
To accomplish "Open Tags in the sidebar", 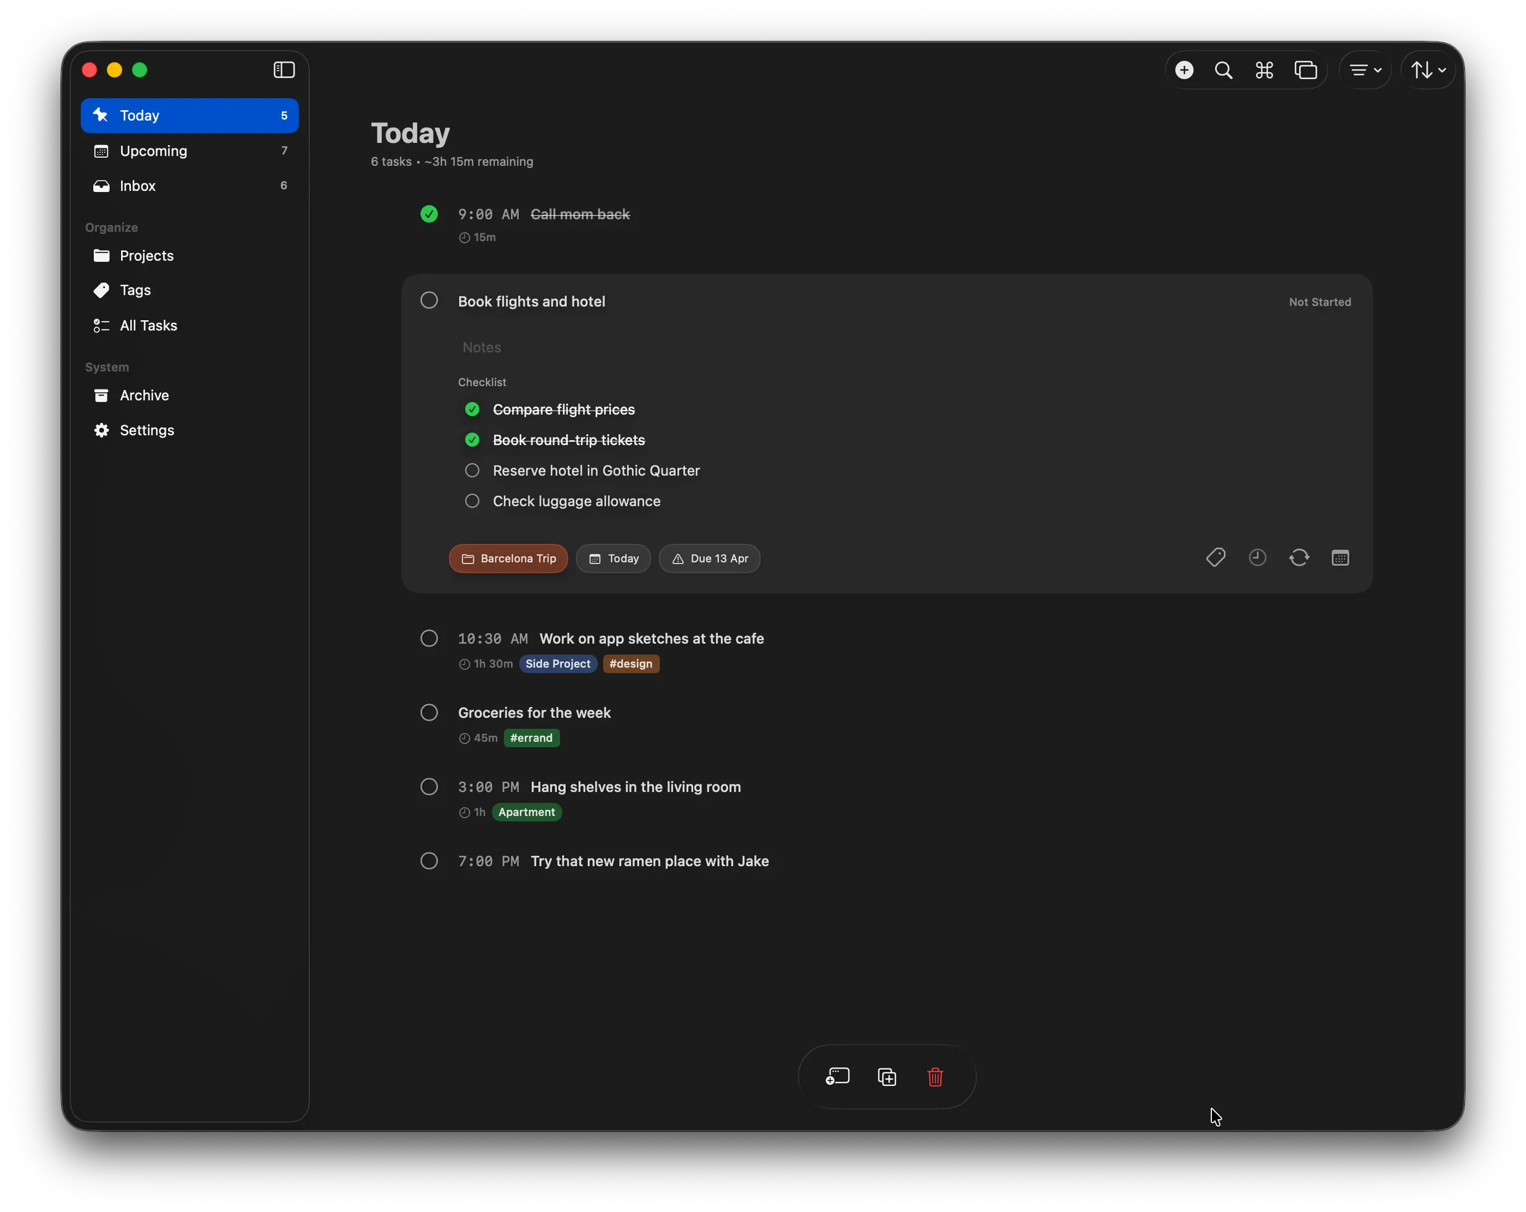I will point(190,290).
